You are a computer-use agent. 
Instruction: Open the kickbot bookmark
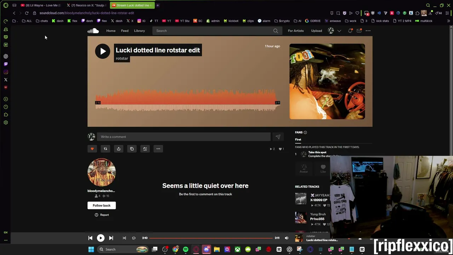[x=231, y=21]
